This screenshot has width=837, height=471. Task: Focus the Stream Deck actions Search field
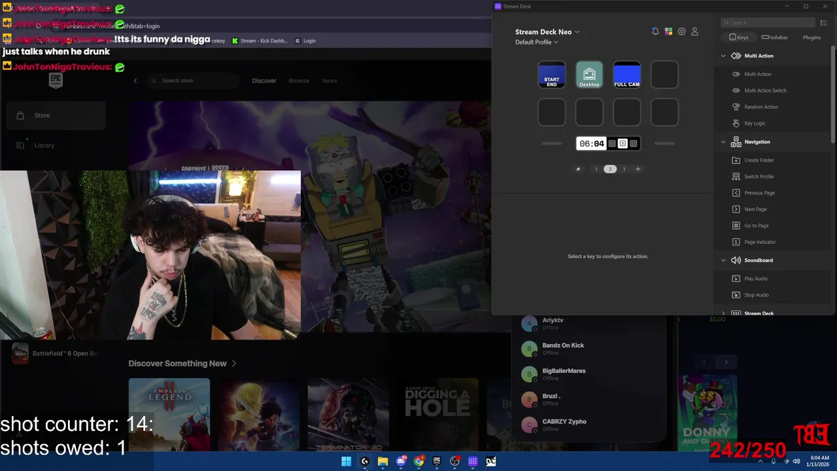(x=767, y=23)
